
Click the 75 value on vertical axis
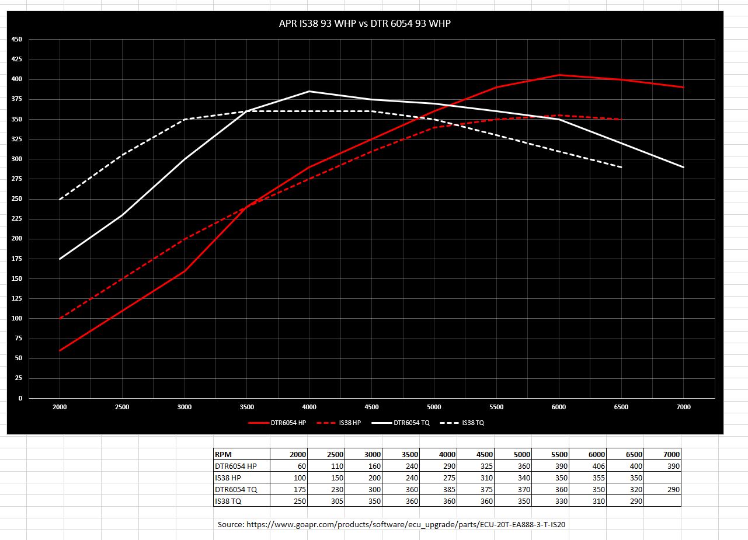(19, 339)
